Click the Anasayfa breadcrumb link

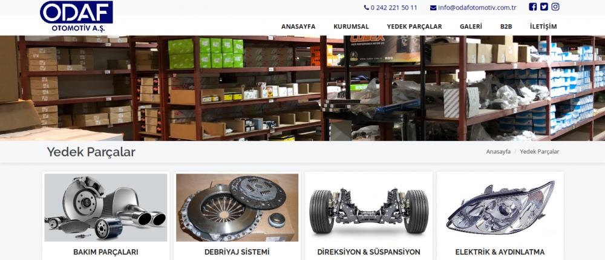498,152
